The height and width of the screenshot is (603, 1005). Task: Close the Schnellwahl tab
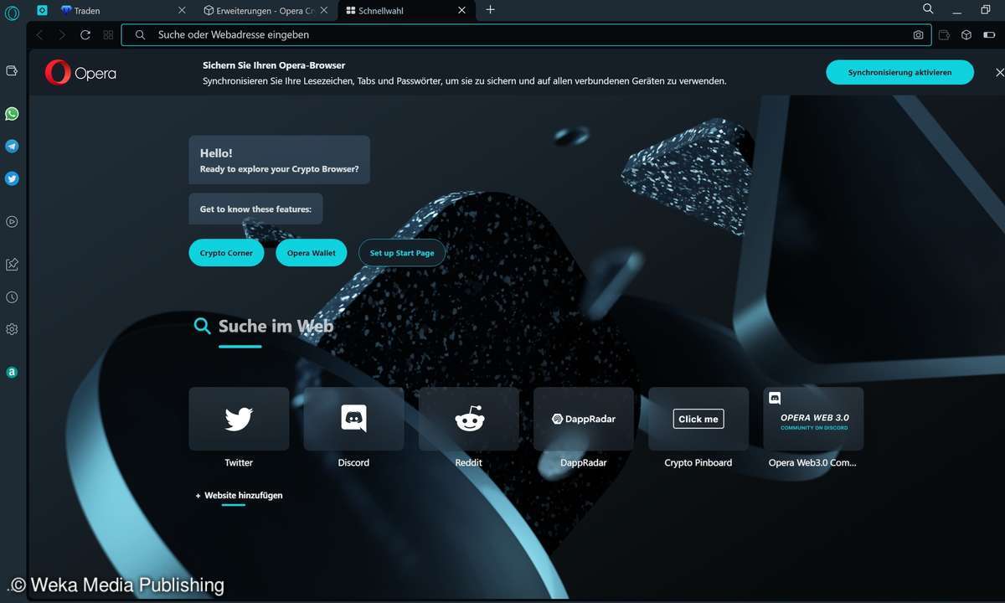point(461,10)
